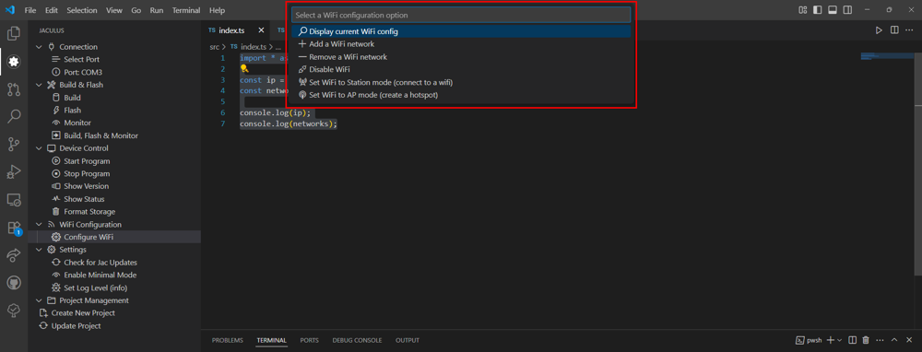Image resolution: width=922 pixels, height=352 pixels.
Task: Choose Disable WiFi option
Action: coord(461,69)
